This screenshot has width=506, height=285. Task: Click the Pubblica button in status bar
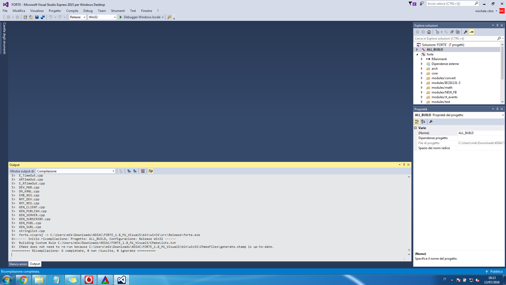[494, 272]
